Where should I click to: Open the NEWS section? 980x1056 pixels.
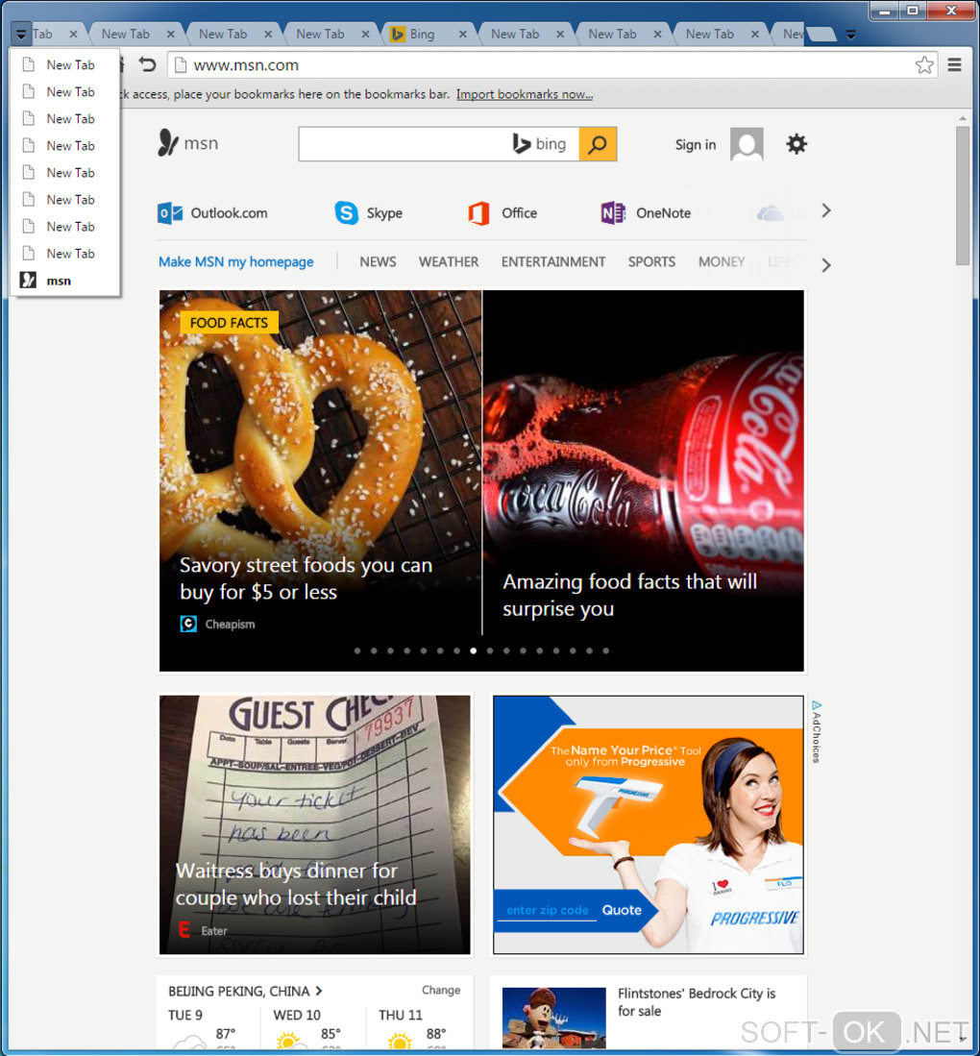(378, 262)
